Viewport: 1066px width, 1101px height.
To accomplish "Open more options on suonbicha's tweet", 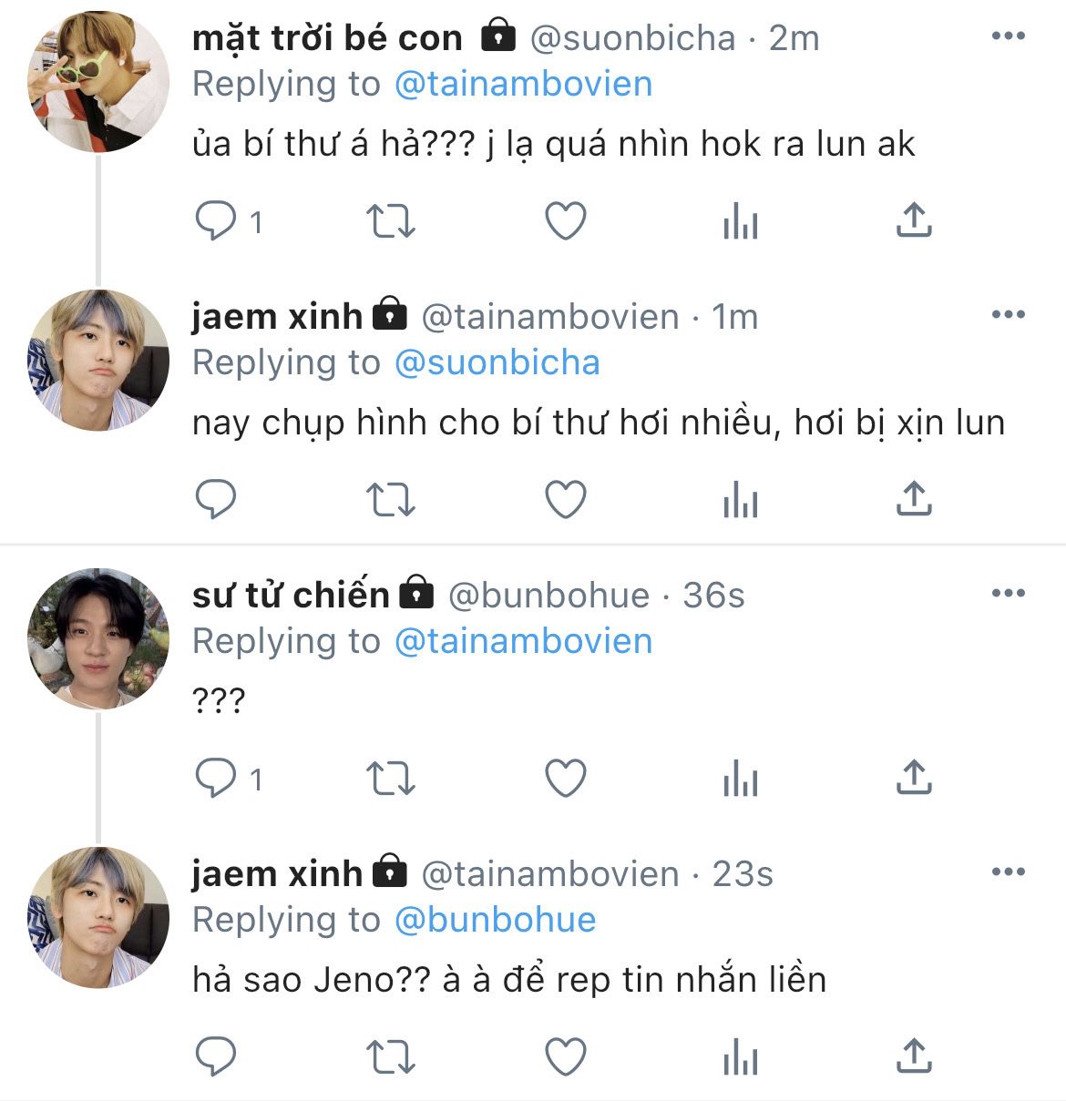I will pyautogui.click(x=1008, y=36).
